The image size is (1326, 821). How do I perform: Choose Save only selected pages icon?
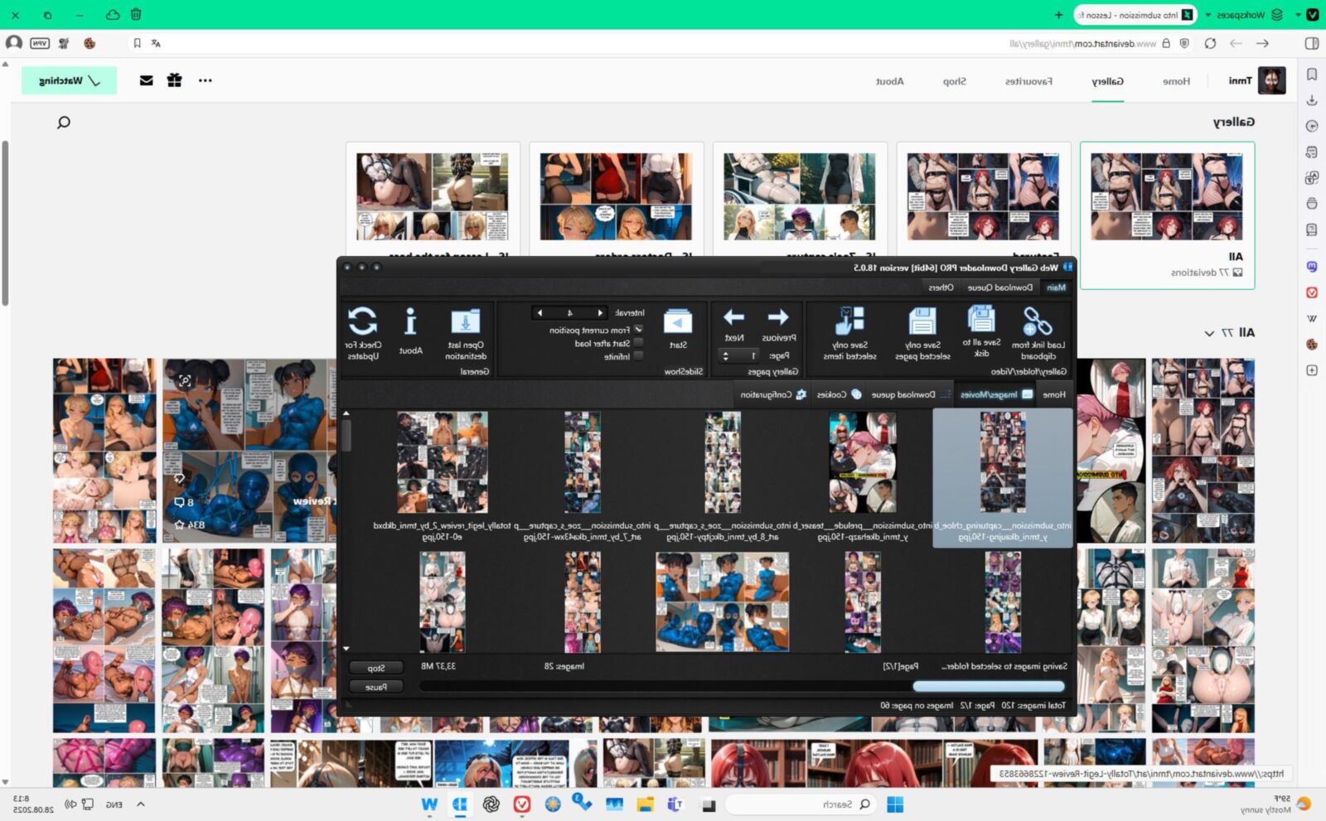click(x=922, y=321)
